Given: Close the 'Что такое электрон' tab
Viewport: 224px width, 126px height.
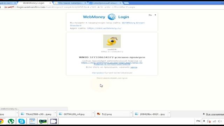Looking at the screenshot, I should click(85, 3).
